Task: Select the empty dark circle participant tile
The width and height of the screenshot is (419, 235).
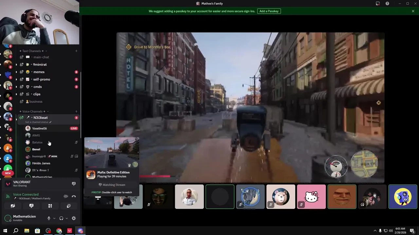Action: (220, 197)
